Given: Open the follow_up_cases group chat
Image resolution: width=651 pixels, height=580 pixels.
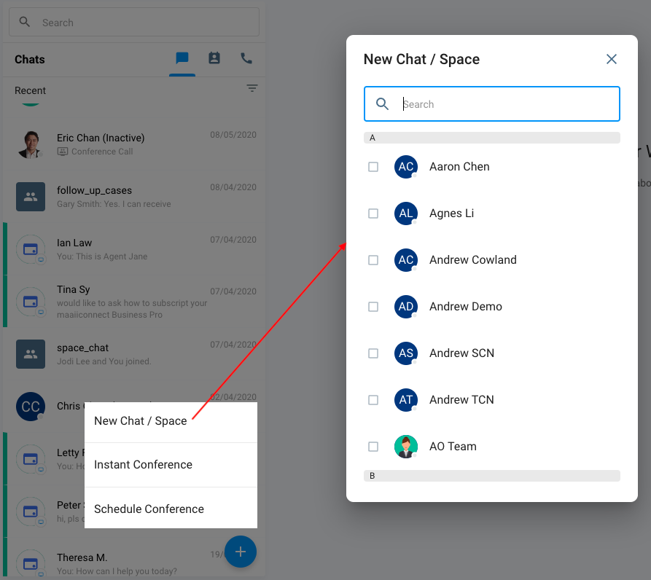Looking at the screenshot, I should click(x=134, y=197).
